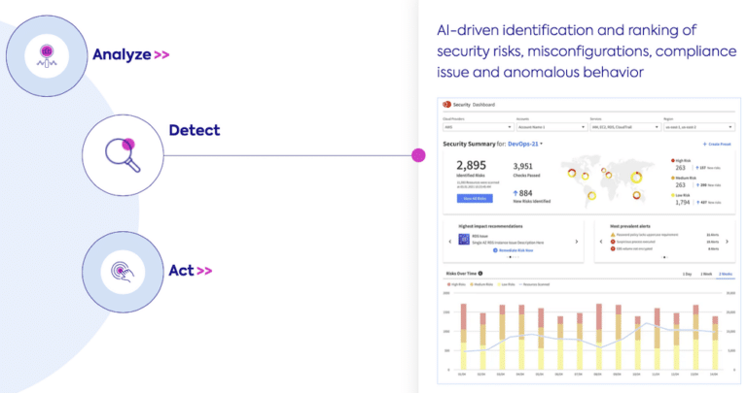Click the 884 New Risks Identified figure
Screen dimensions: 747x393
(x=522, y=193)
